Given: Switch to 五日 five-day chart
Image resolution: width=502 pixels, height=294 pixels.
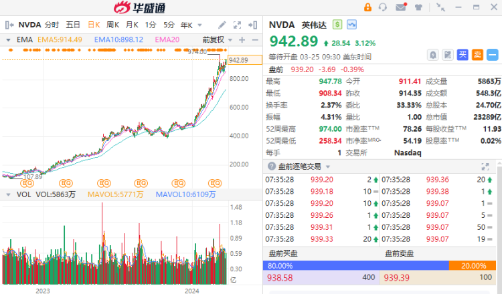Looking at the screenshot, I should [73, 25].
